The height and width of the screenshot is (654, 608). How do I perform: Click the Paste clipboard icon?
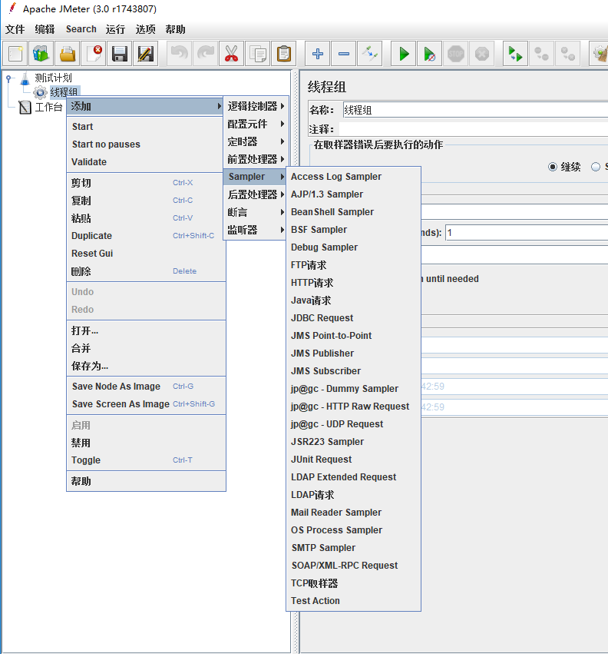284,54
